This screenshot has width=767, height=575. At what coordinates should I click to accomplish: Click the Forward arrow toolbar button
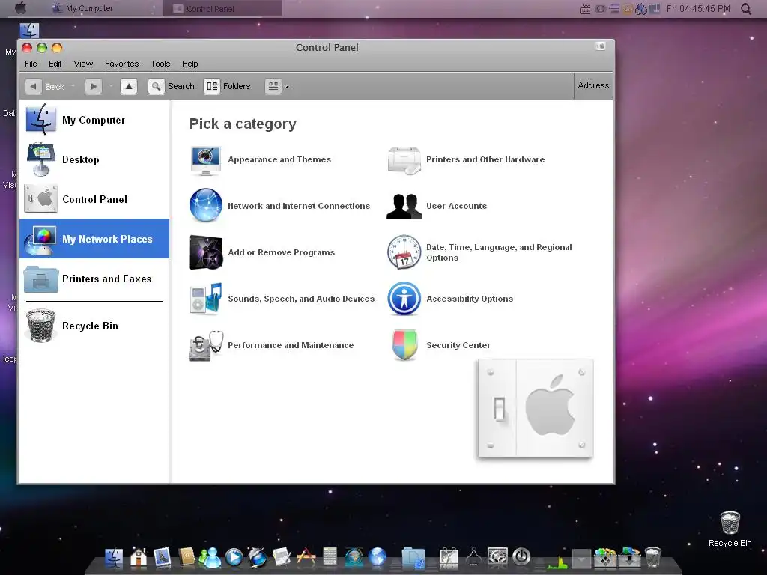point(93,87)
